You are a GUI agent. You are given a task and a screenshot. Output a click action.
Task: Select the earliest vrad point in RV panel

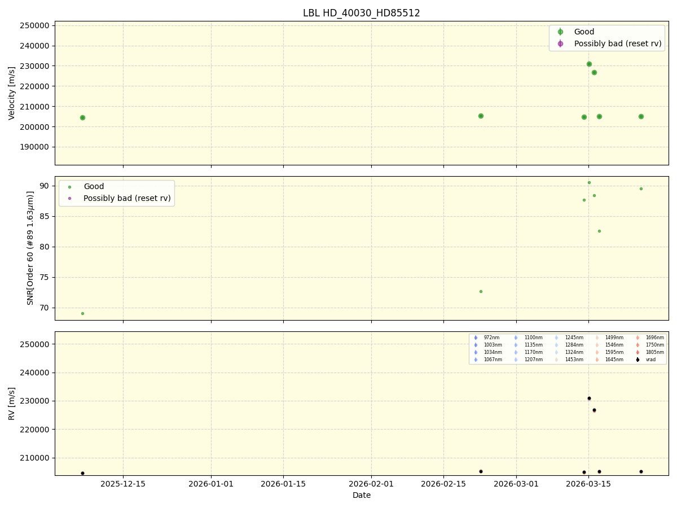pyautogui.click(x=82, y=473)
